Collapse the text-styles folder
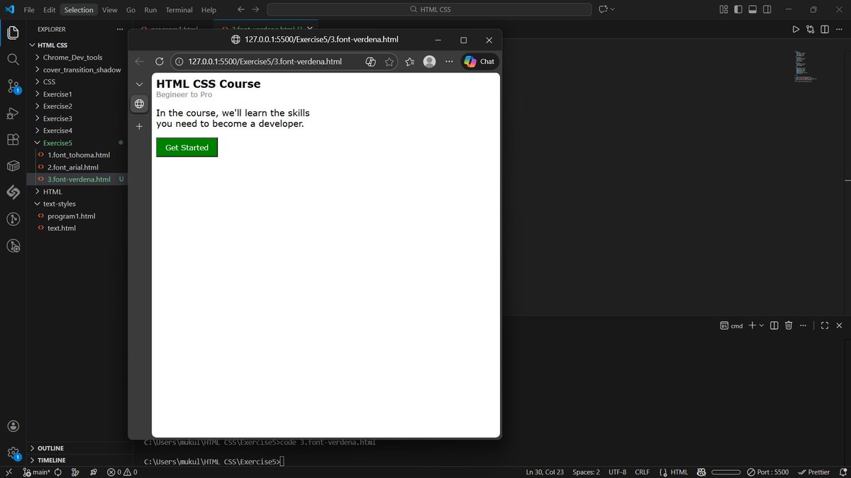The width and height of the screenshot is (851, 478). pyautogui.click(x=60, y=204)
